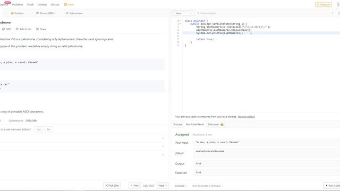Answer Yes to real interview question
The height and width of the screenshot is (191, 340).
39,129
